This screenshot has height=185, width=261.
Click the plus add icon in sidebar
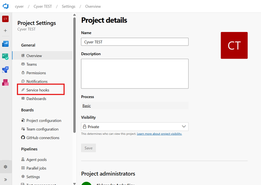(x=5, y=31)
